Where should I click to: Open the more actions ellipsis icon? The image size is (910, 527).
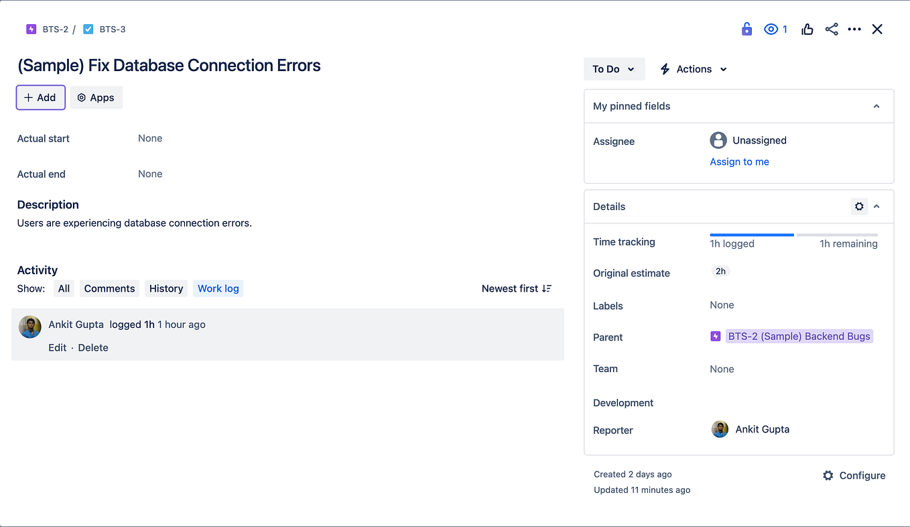(854, 29)
